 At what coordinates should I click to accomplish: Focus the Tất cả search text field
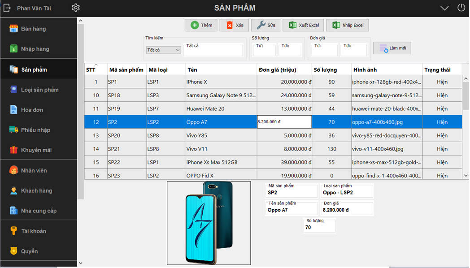click(x=213, y=50)
